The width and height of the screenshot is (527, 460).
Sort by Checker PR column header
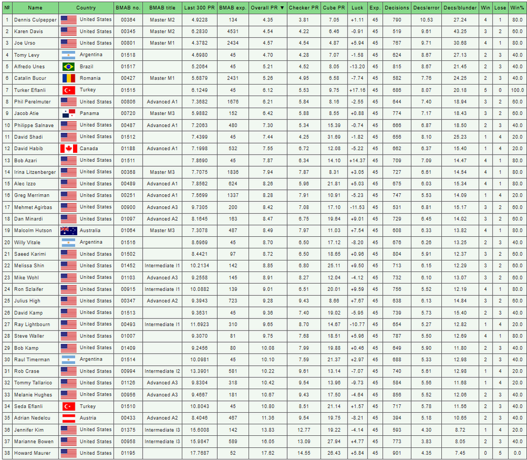click(304, 7)
